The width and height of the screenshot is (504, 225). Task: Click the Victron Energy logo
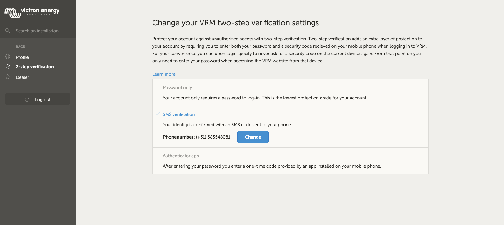pyautogui.click(x=32, y=12)
